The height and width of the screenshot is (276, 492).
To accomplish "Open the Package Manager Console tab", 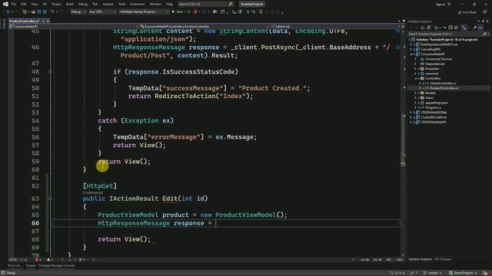I will [x=56, y=266].
